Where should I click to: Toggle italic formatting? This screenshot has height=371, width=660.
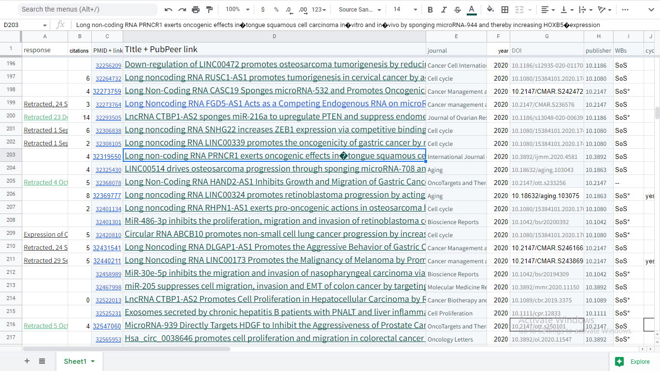pos(444,10)
